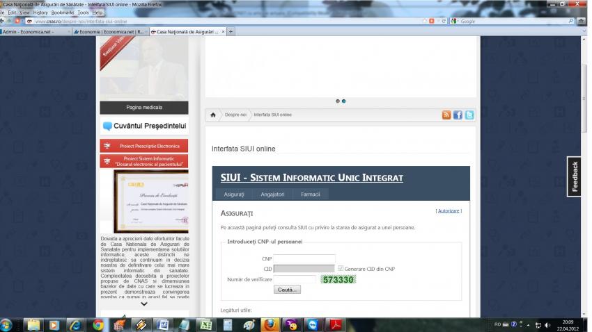Expand the sidebar text with down chevron
This screenshot has width=592, height=332.
pos(144,304)
